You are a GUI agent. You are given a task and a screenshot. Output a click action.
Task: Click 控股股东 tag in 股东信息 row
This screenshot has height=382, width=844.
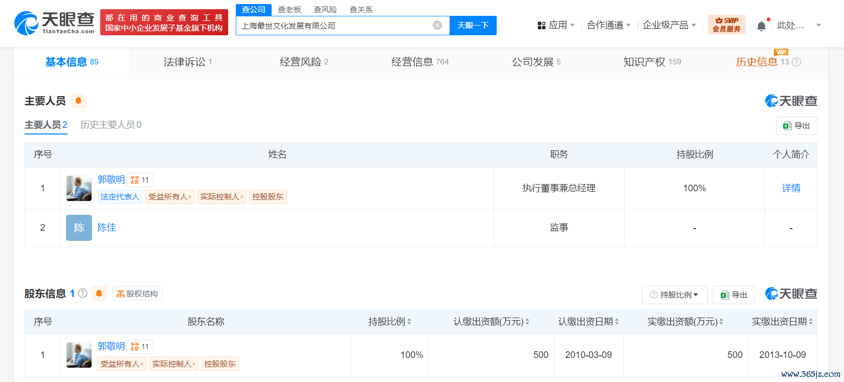[x=219, y=364]
